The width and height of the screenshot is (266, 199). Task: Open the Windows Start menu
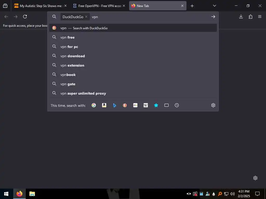(x=6, y=194)
